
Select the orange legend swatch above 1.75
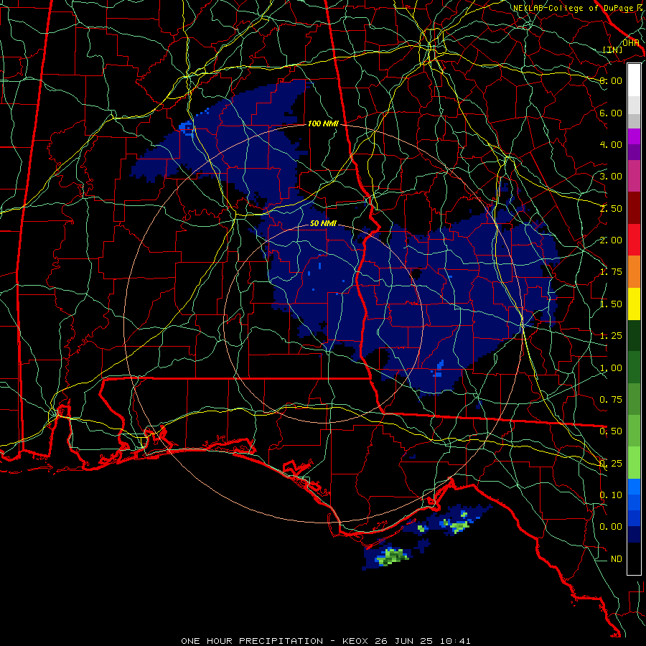point(634,272)
